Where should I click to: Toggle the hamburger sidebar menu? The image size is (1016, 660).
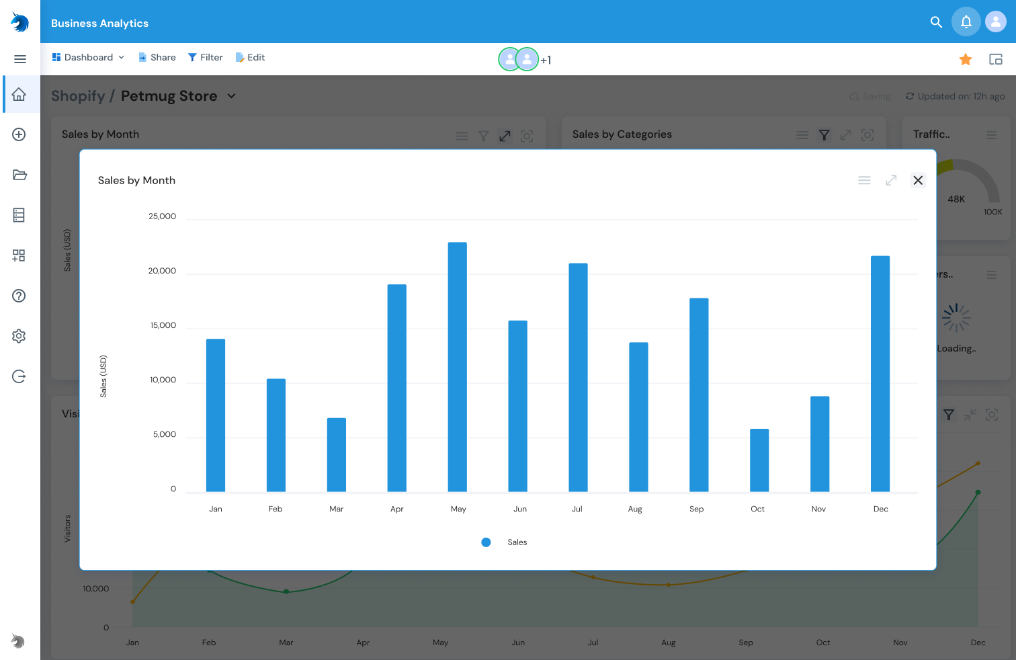[20, 59]
